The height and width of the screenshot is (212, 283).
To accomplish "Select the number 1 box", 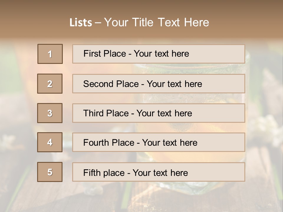I will click(x=50, y=54).
